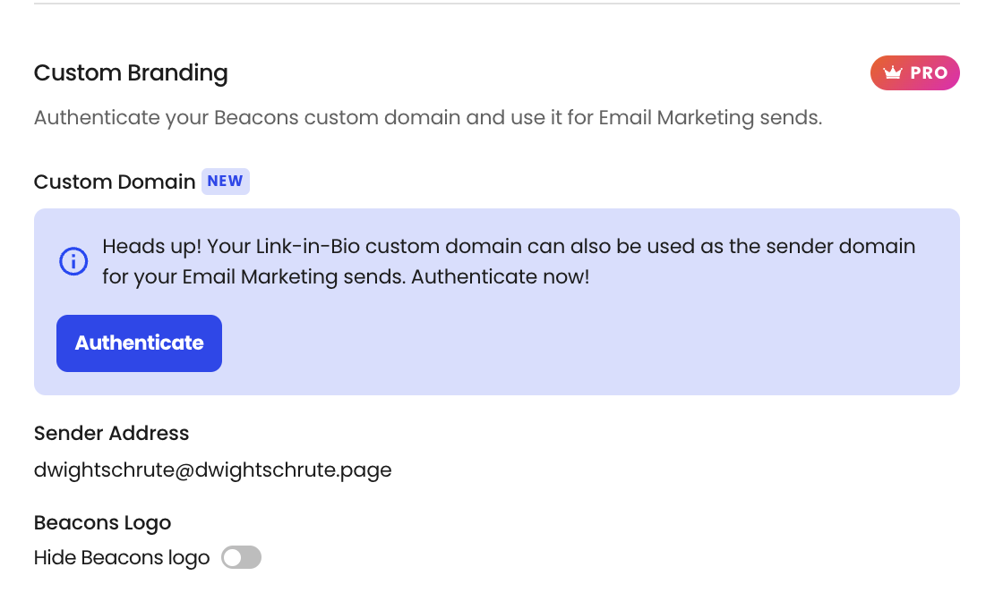Toggle the Hide Beacons logo switch
The image size is (1003, 601).
pos(241,557)
